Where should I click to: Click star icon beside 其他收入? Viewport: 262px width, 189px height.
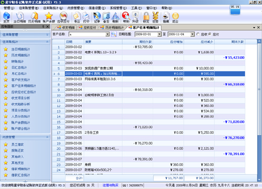(6, 157)
